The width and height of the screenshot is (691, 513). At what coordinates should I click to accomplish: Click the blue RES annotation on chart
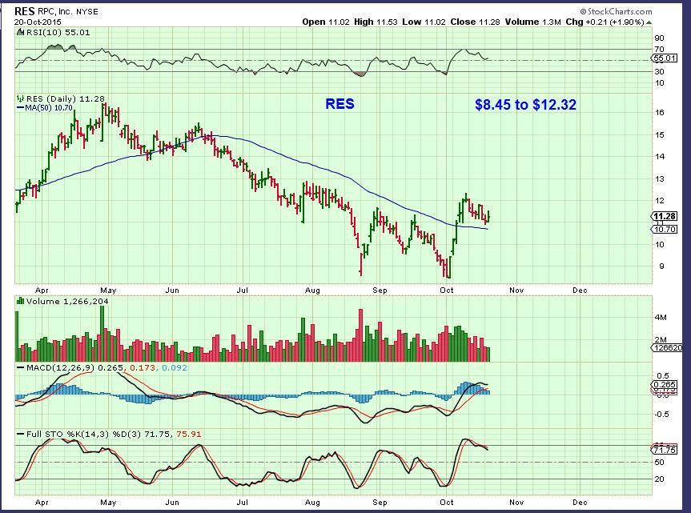tap(339, 104)
